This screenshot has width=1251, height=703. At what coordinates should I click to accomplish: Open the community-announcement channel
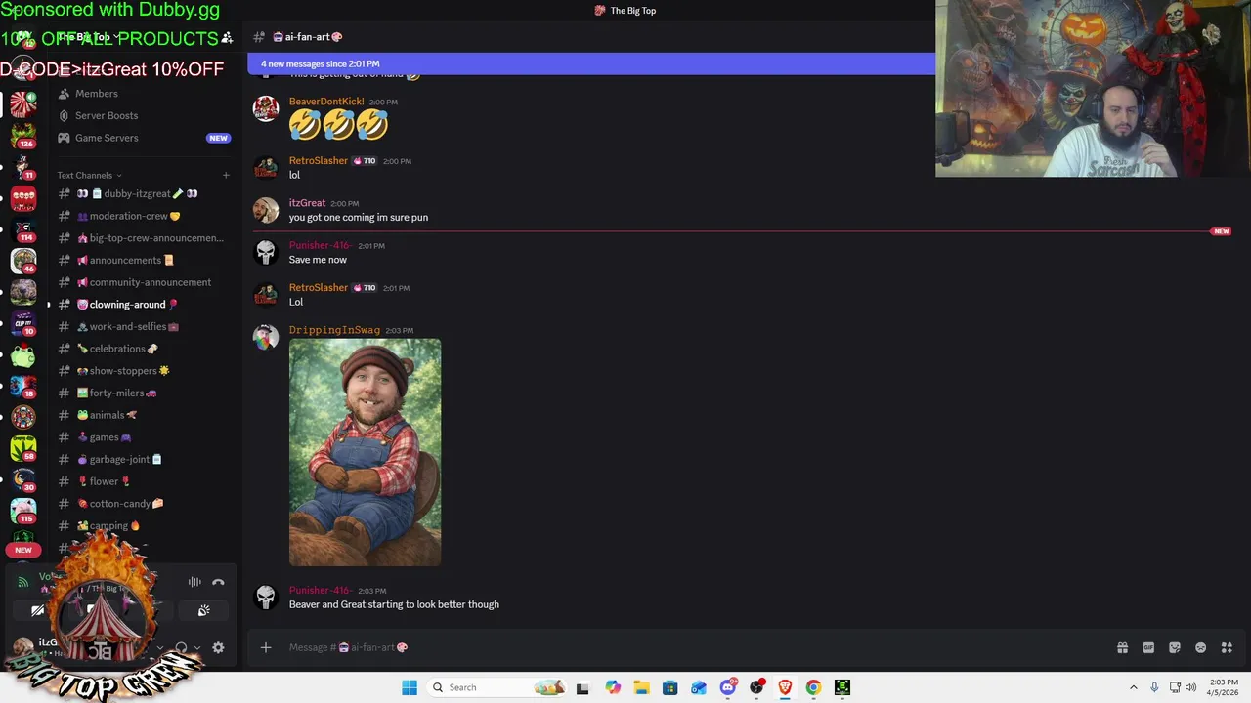click(144, 282)
